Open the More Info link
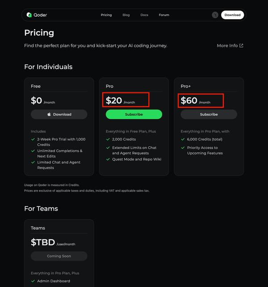Image resolution: width=268 pixels, height=287 pixels. (227, 46)
